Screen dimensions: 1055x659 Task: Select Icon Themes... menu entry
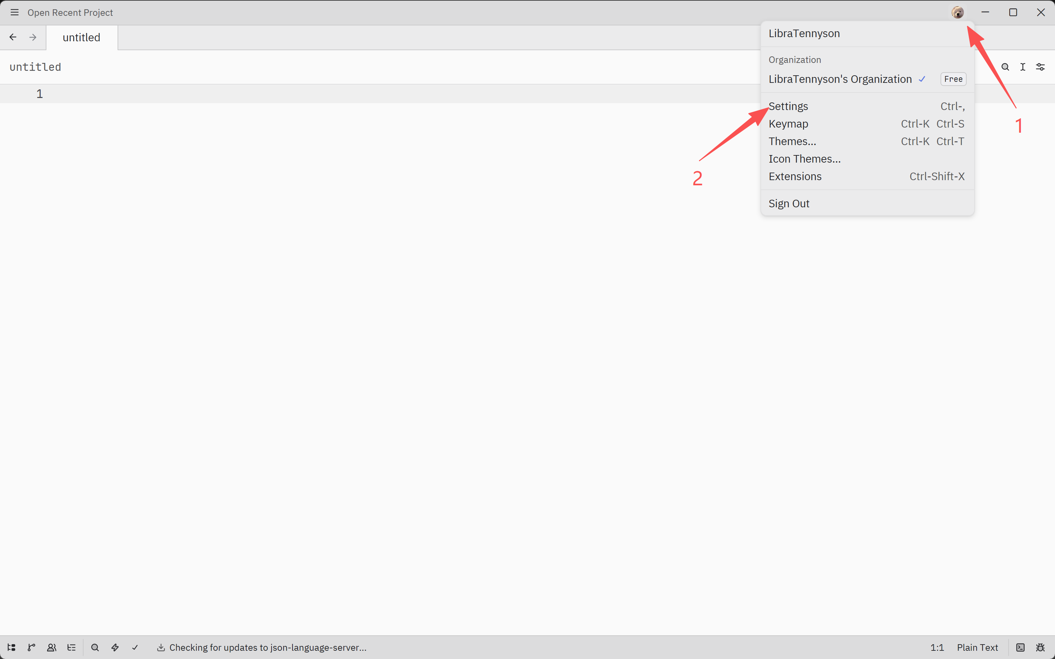867,159
